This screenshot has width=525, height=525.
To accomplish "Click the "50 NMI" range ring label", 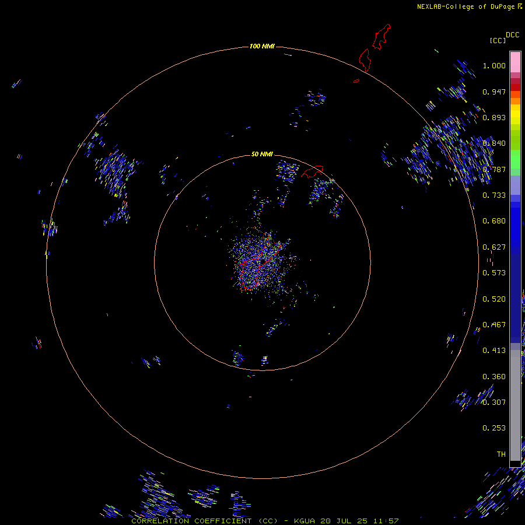I will click(262, 154).
